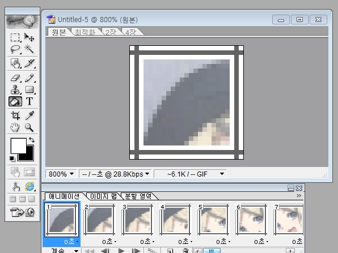Toggle slices visibility
The width and height of the screenshot is (338, 253).
29,172
